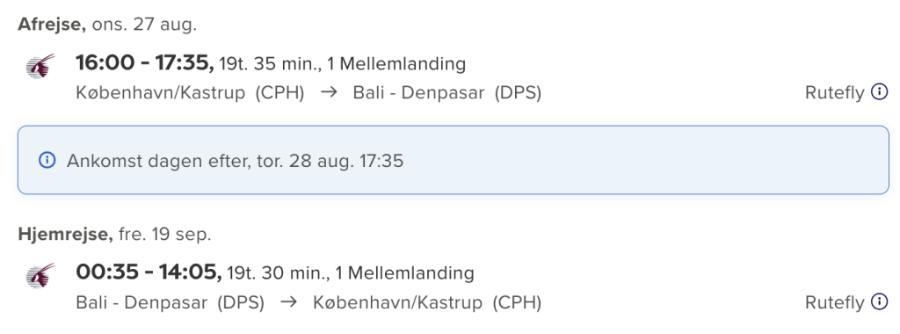Click the 19t. 35 min duration text
This screenshot has height=334, width=900.
tap(270, 64)
